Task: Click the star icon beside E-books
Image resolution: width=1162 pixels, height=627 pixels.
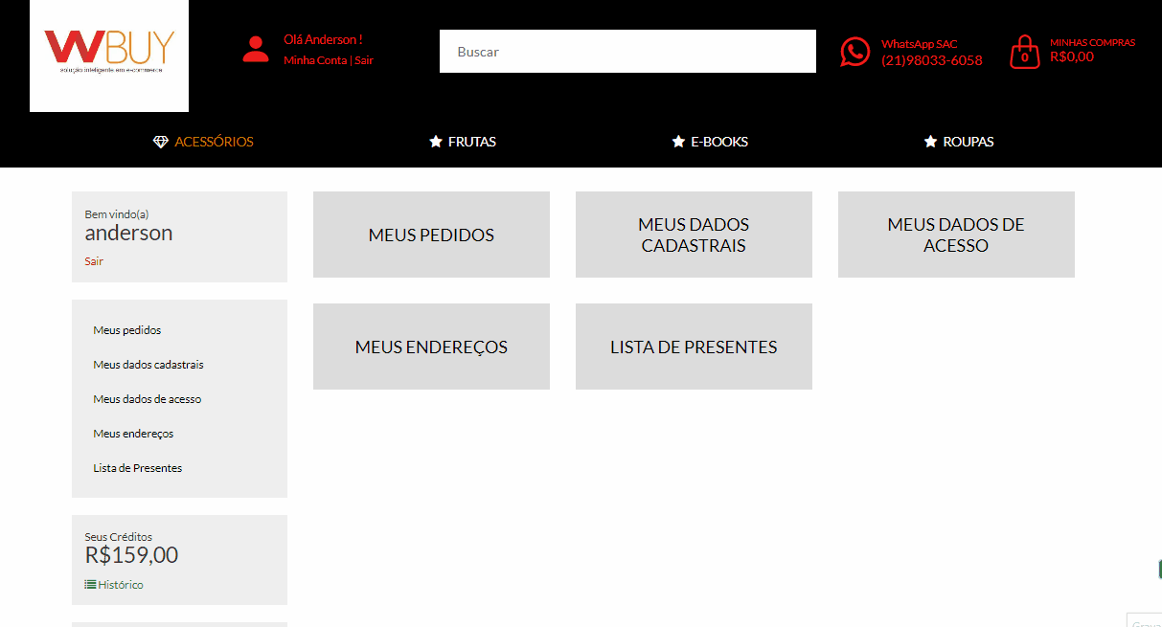Action: [678, 142]
